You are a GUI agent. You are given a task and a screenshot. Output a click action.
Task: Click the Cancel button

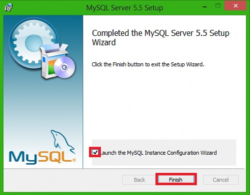[x=220, y=180]
